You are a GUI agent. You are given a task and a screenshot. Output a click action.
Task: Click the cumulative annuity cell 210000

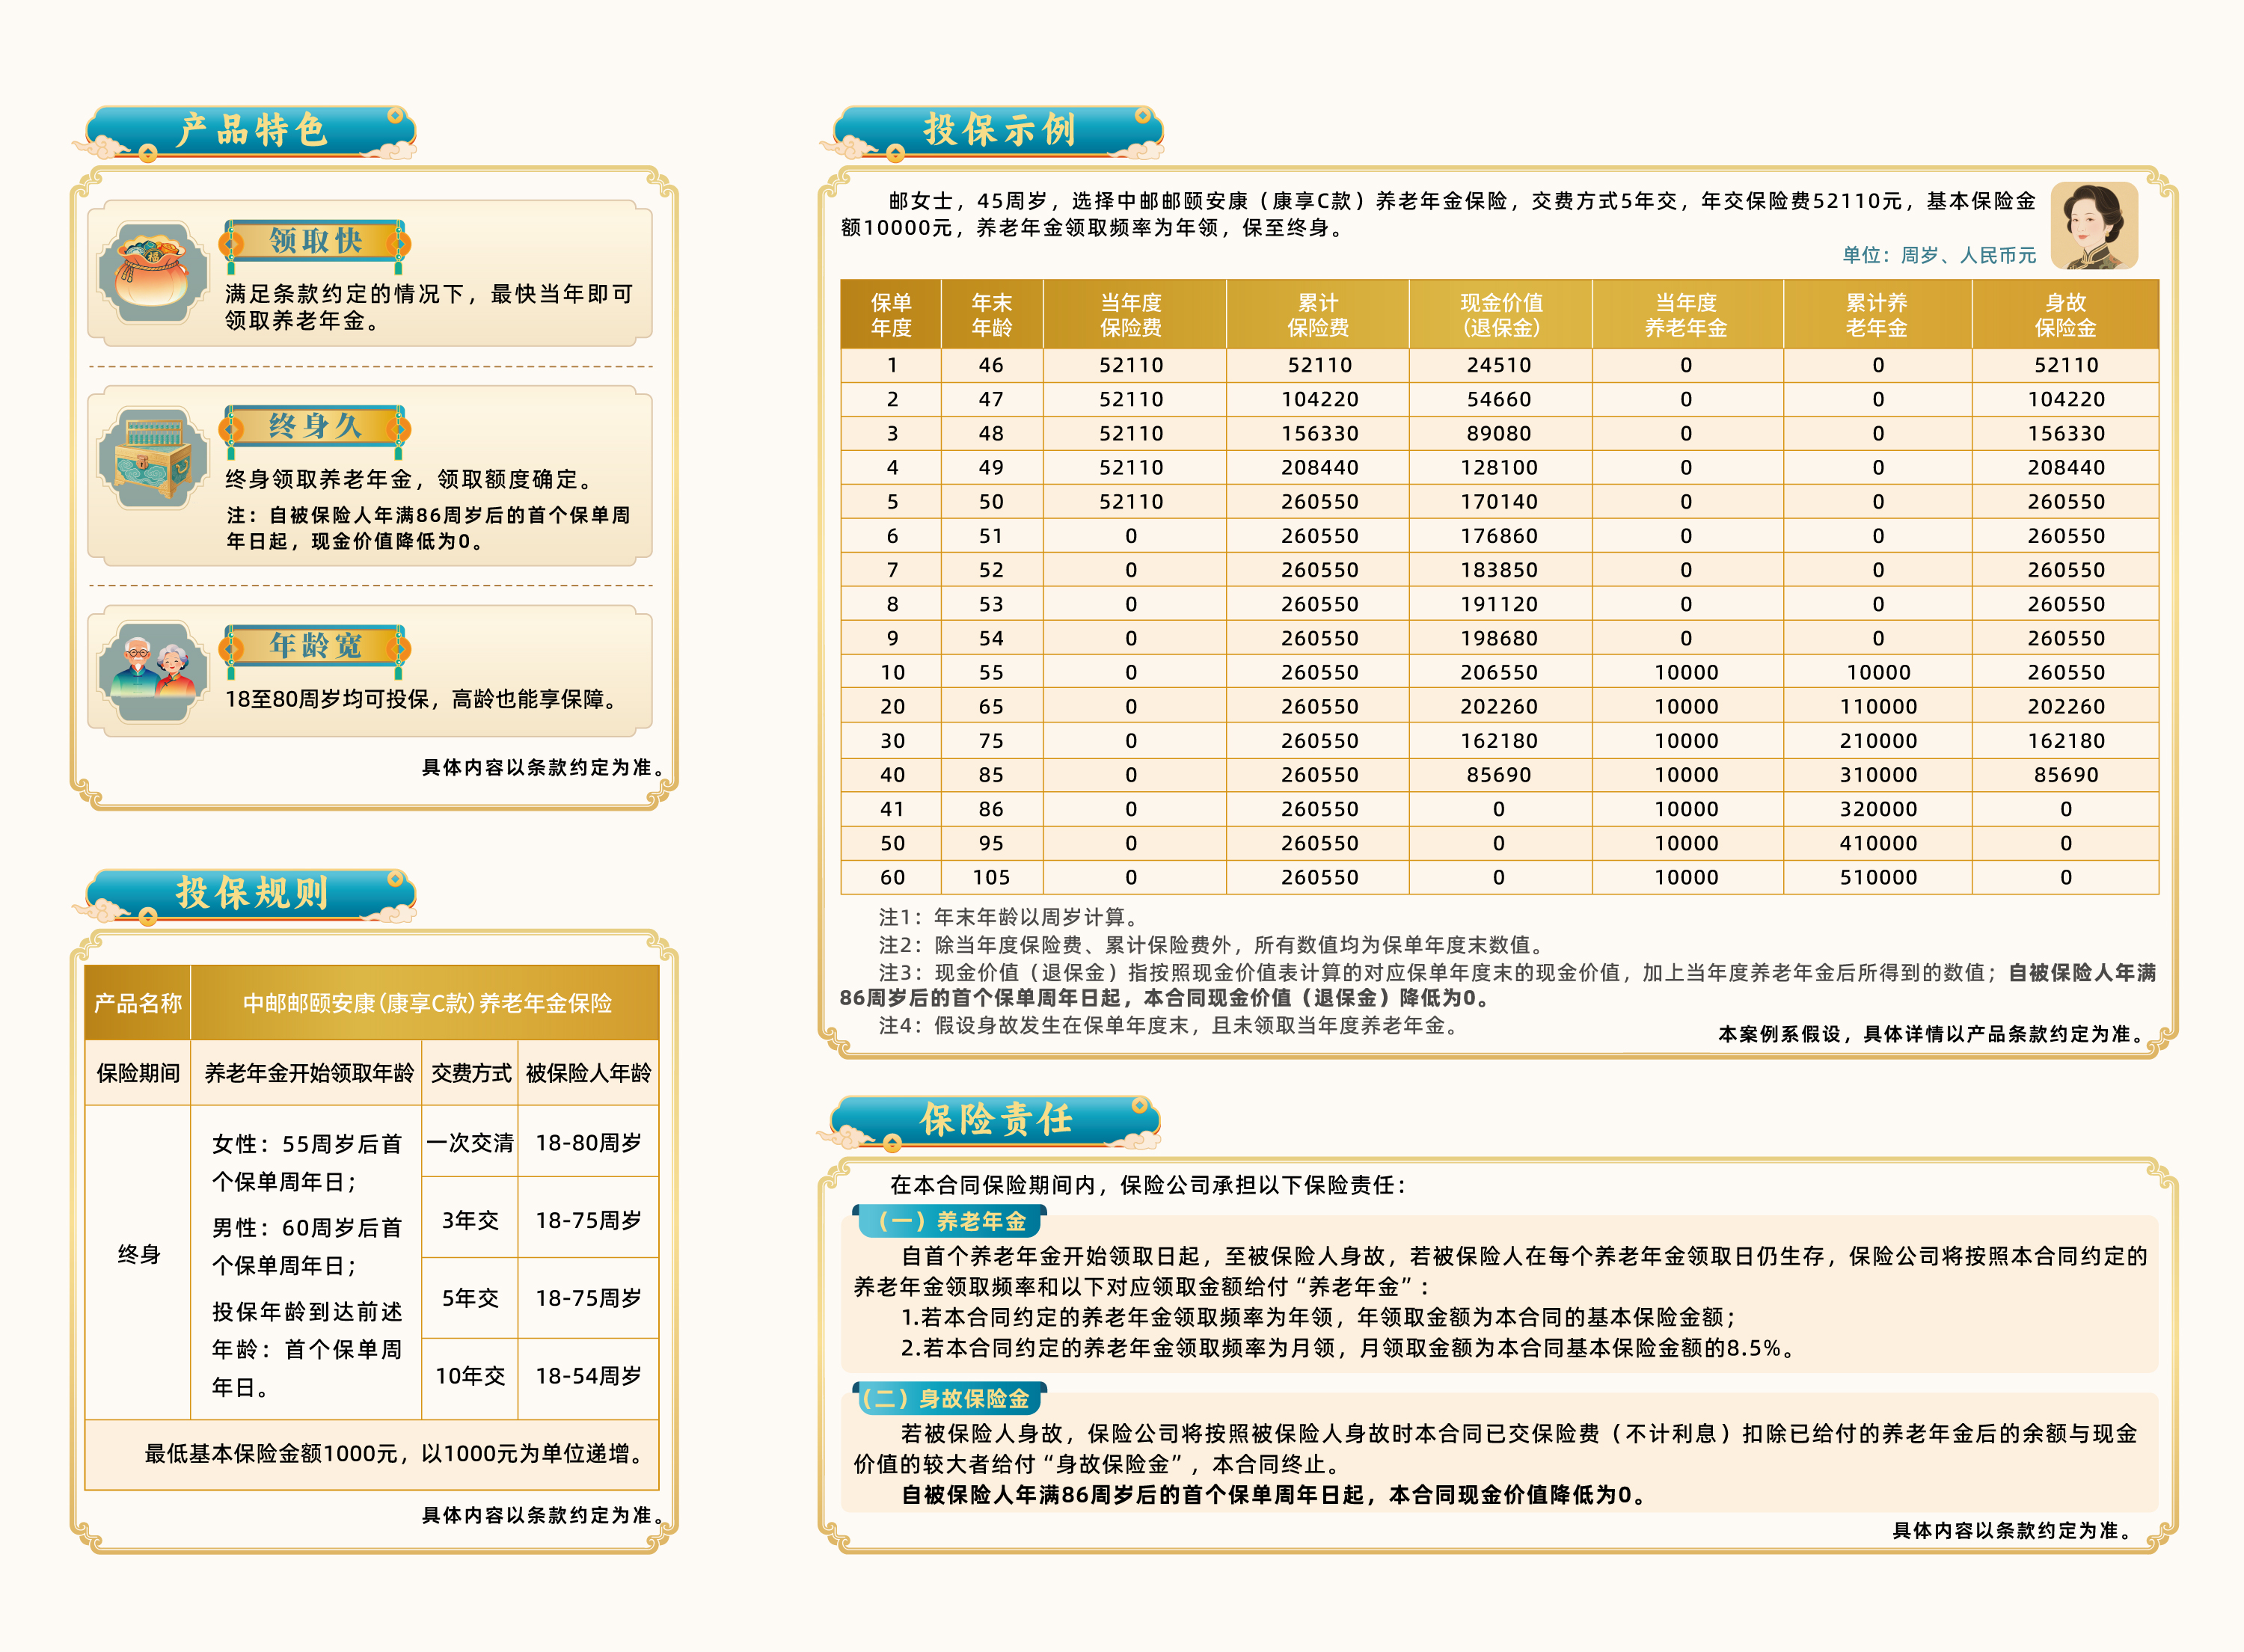pos(1878,740)
